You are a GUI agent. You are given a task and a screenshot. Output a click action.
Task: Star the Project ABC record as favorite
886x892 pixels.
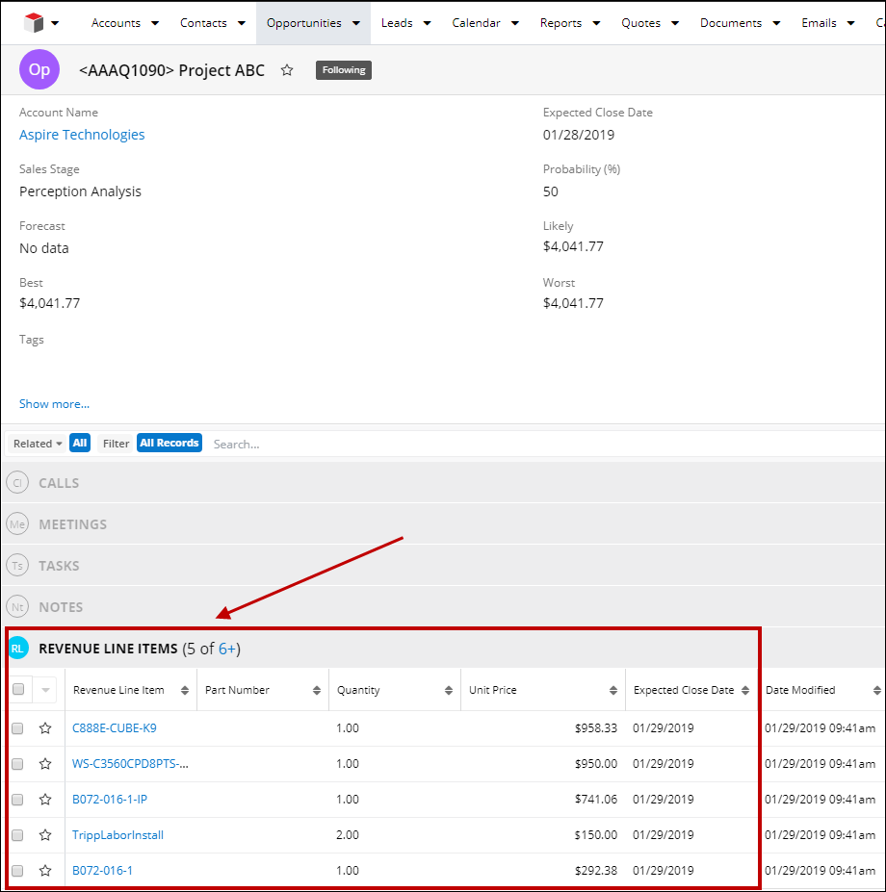pos(287,70)
